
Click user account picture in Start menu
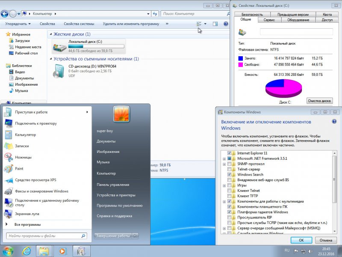[x=121, y=114]
